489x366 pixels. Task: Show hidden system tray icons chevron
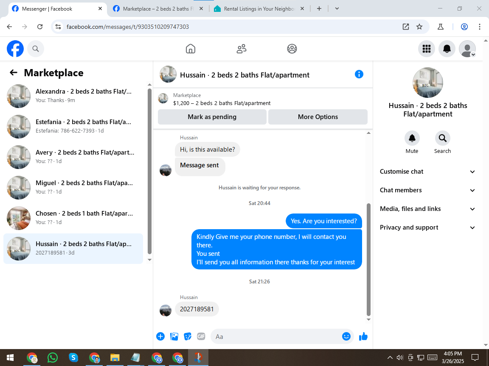pos(390,358)
